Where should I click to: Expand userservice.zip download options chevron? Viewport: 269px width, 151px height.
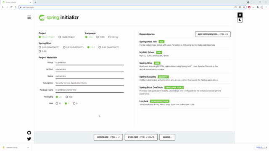28,147
